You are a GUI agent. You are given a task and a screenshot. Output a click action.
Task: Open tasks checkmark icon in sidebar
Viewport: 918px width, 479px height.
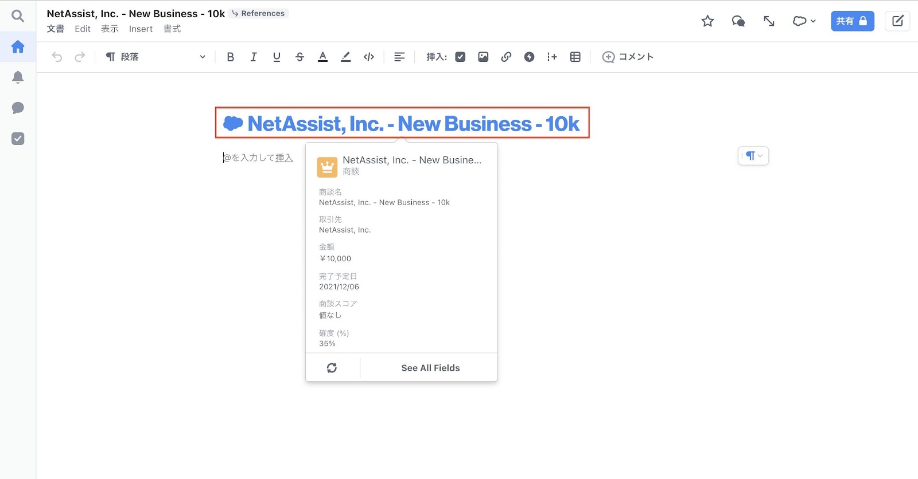[18, 139]
